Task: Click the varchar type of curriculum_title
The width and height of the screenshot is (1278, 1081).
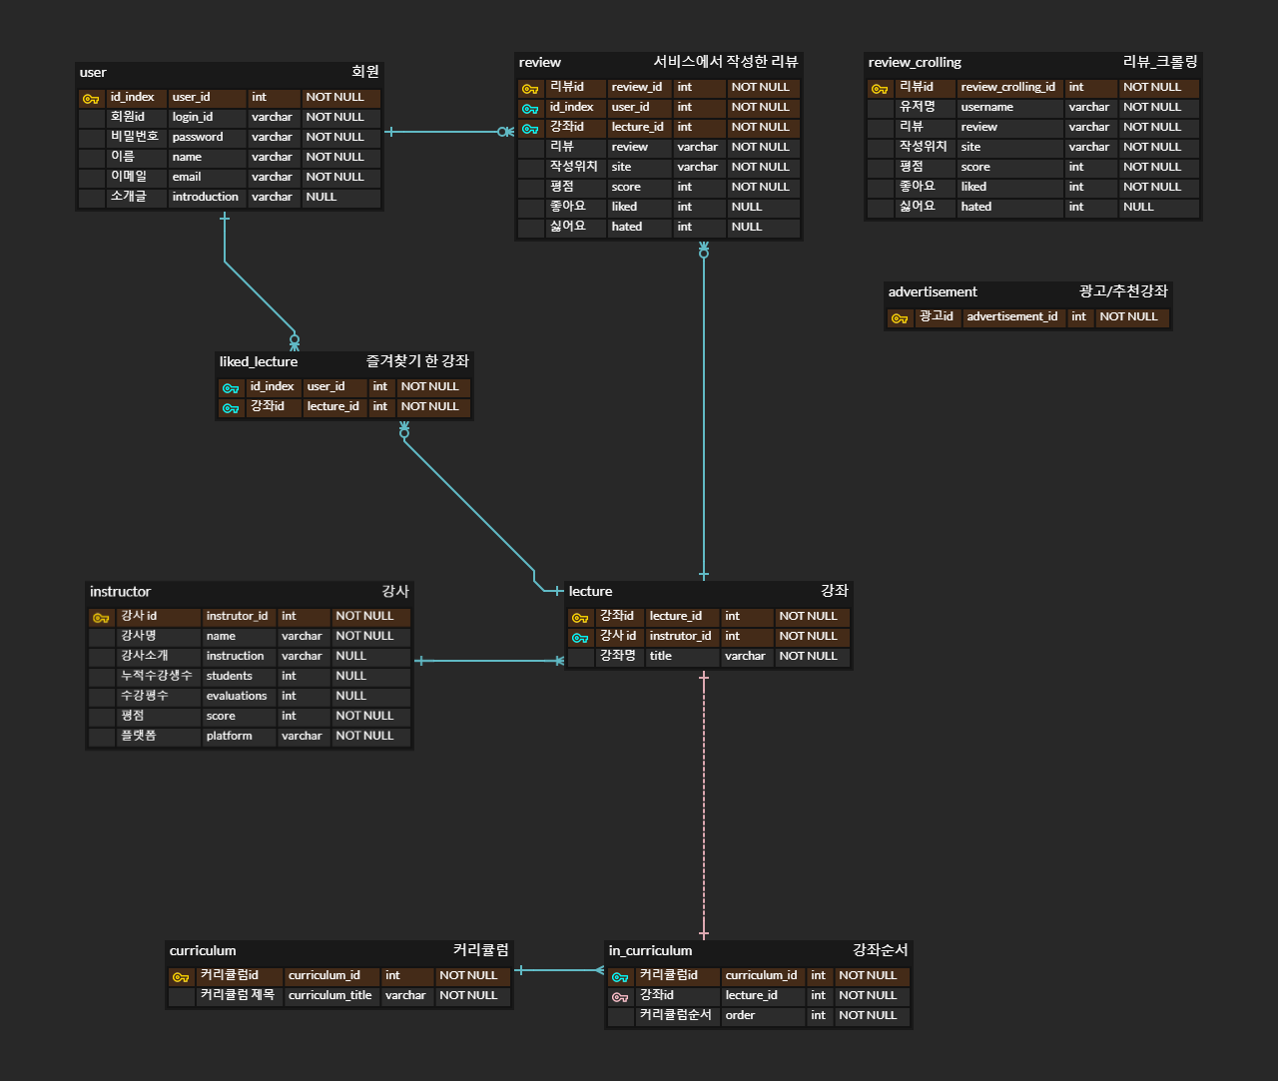Action: point(405,996)
